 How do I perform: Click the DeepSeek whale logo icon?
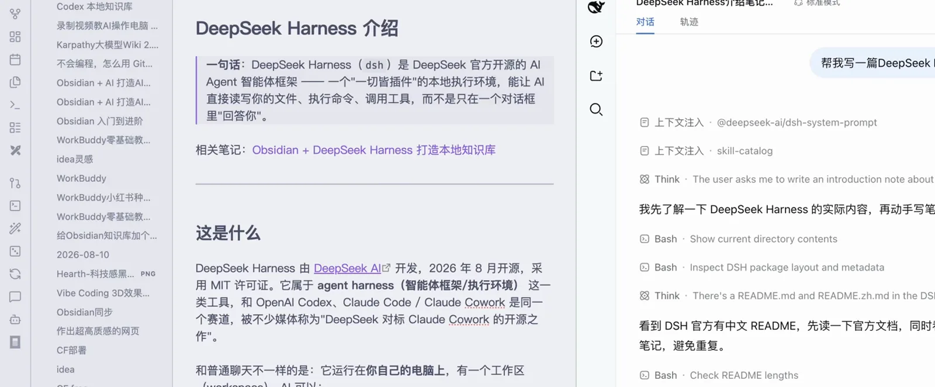click(595, 6)
